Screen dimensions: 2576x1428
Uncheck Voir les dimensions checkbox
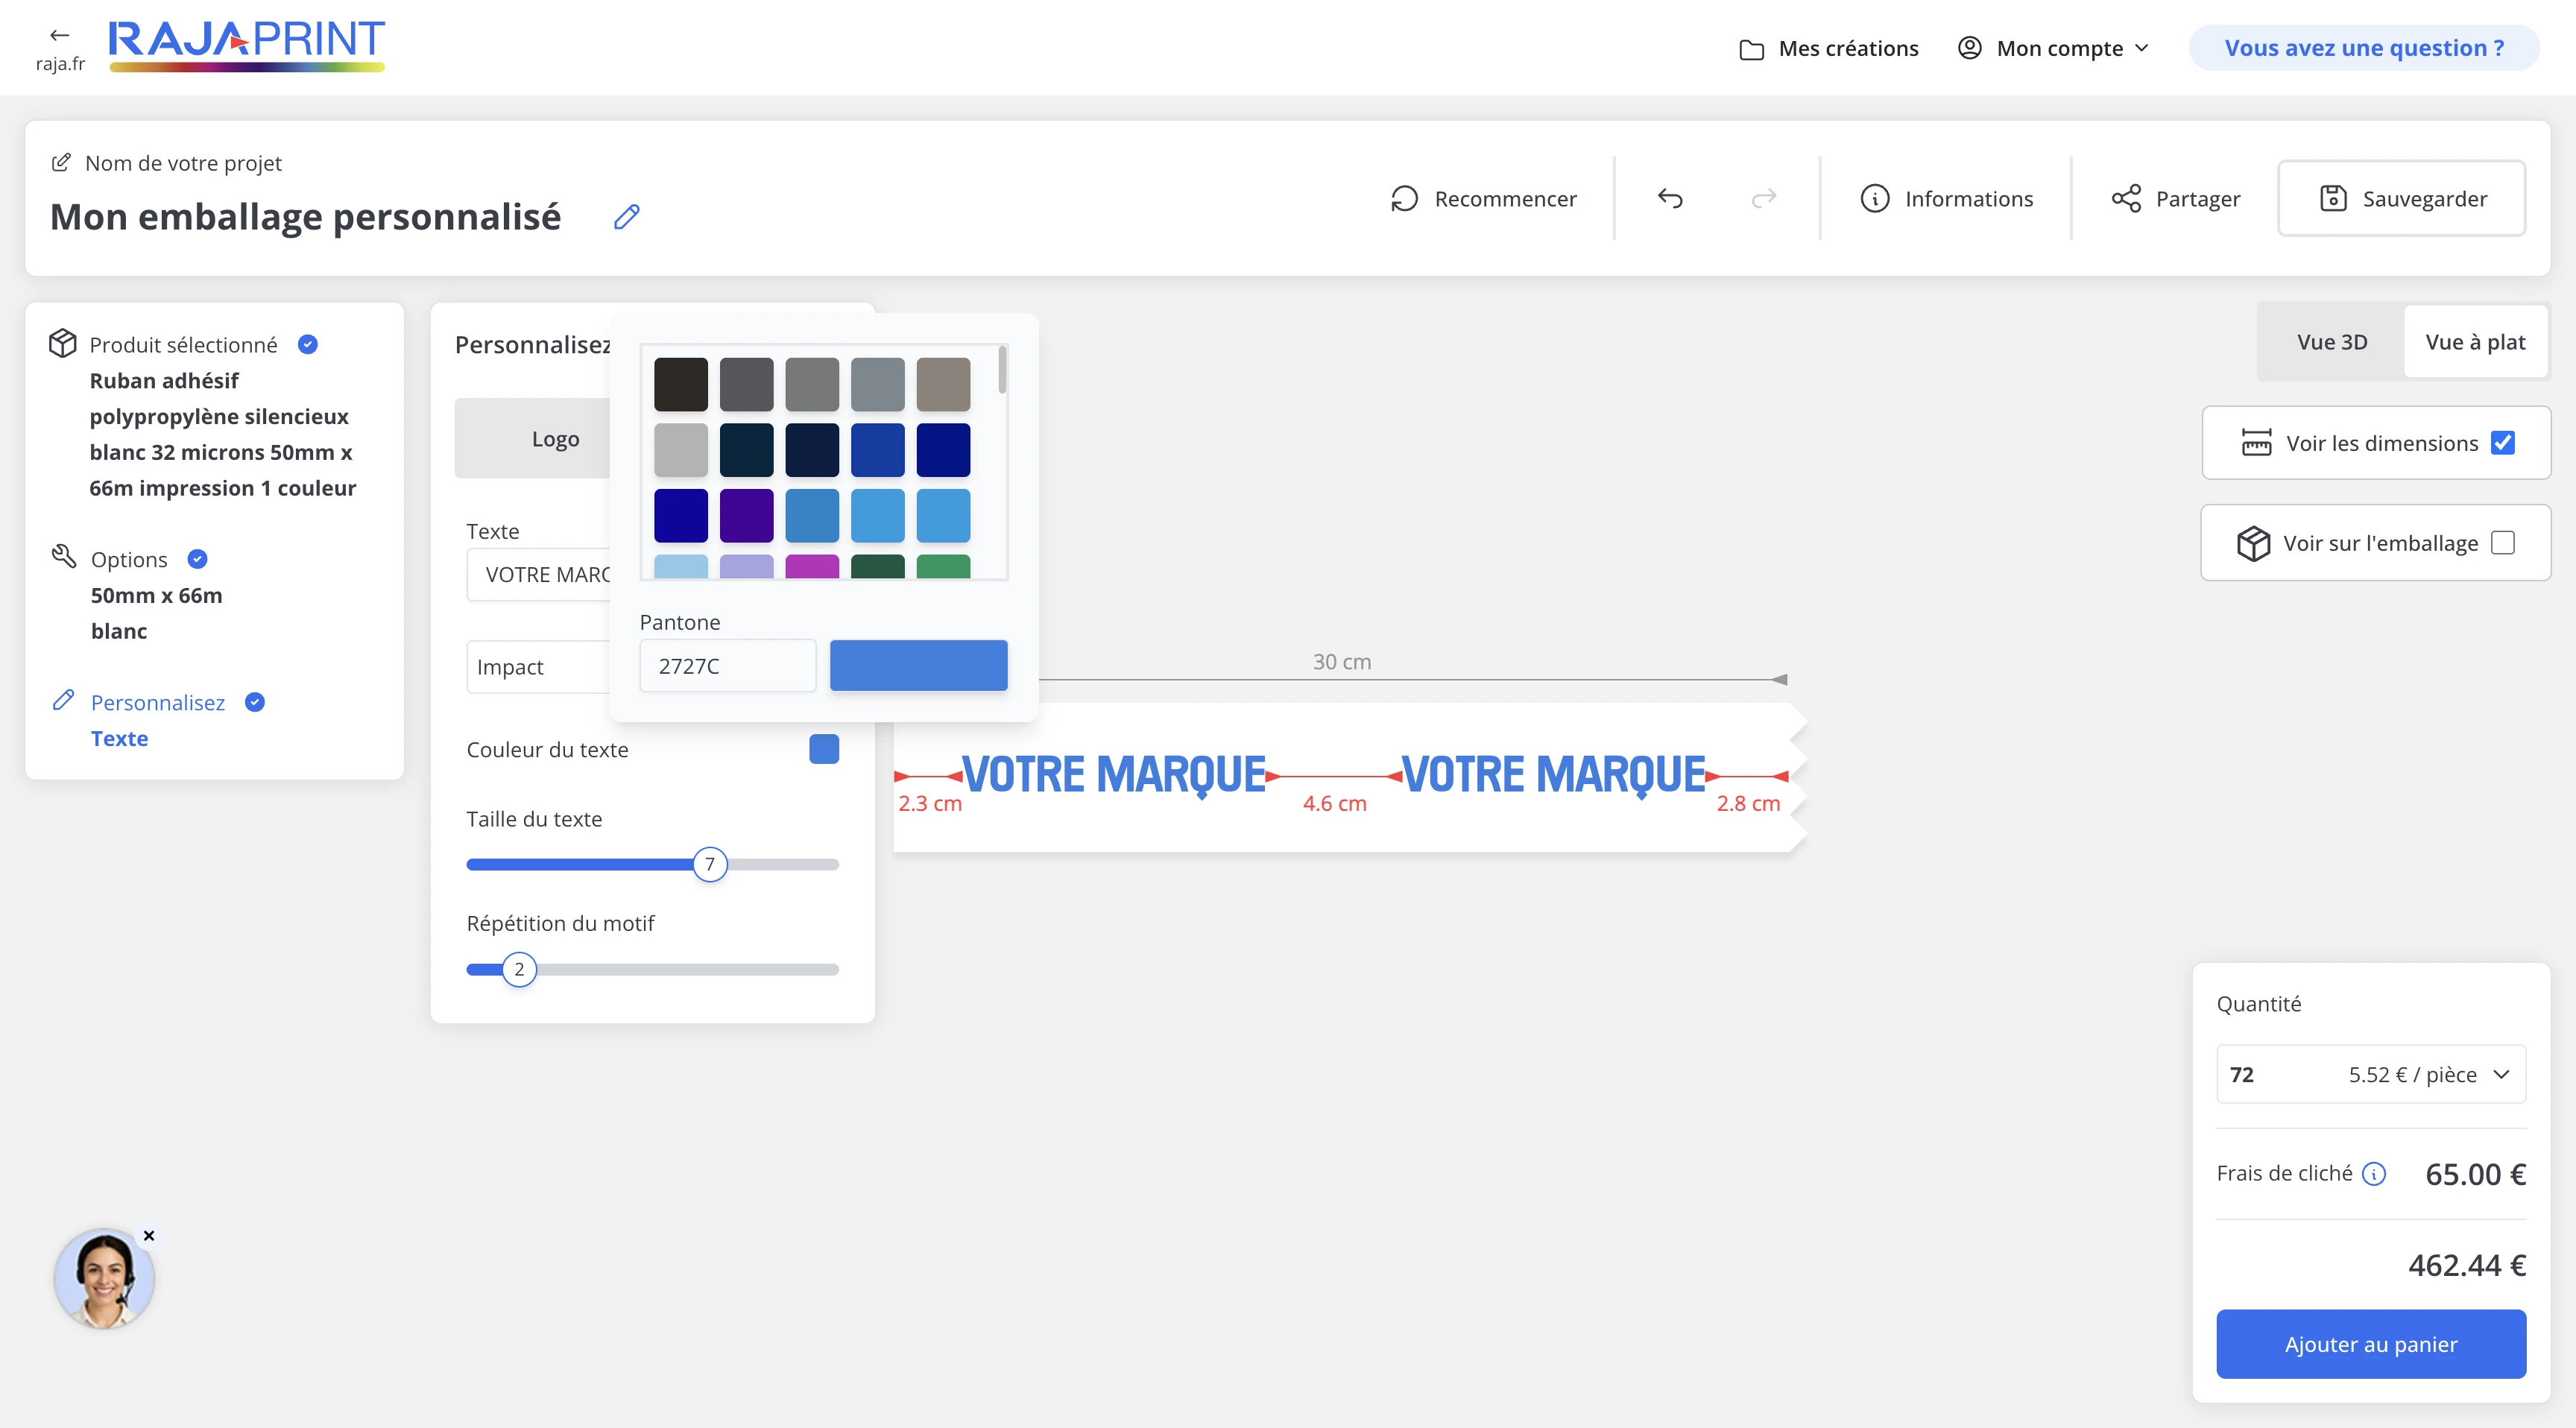[2502, 443]
